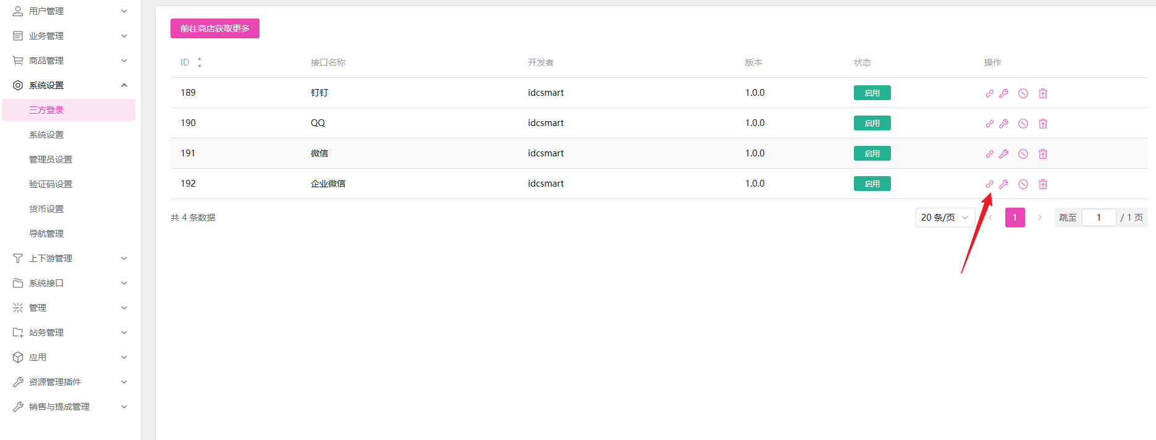Click the link icon in 微信 row
The height and width of the screenshot is (440, 1156).
coord(989,154)
